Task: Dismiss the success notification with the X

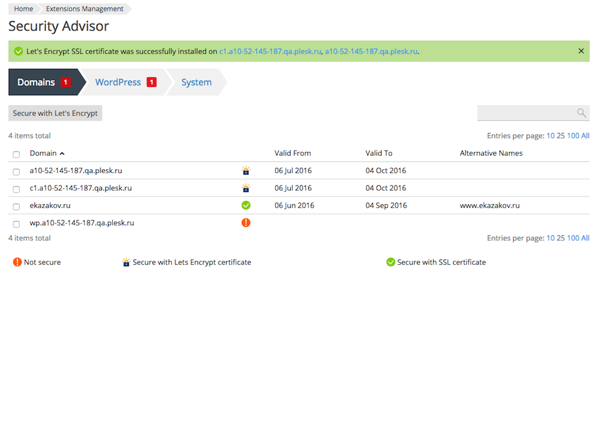Action: [x=581, y=51]
